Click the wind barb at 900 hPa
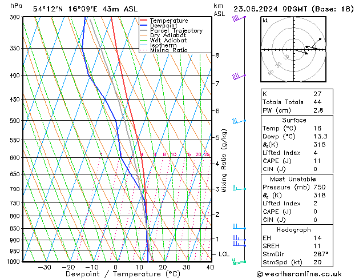 click(x=239, y=238)
